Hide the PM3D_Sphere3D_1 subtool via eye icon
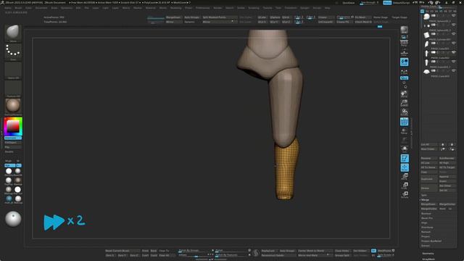This screenshot has height=261, width=464. pyautogui.click(x=454, y=15)
